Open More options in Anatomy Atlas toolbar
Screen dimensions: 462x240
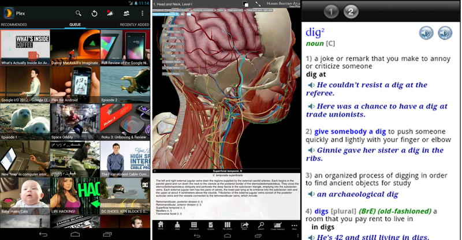coord(295,226)
